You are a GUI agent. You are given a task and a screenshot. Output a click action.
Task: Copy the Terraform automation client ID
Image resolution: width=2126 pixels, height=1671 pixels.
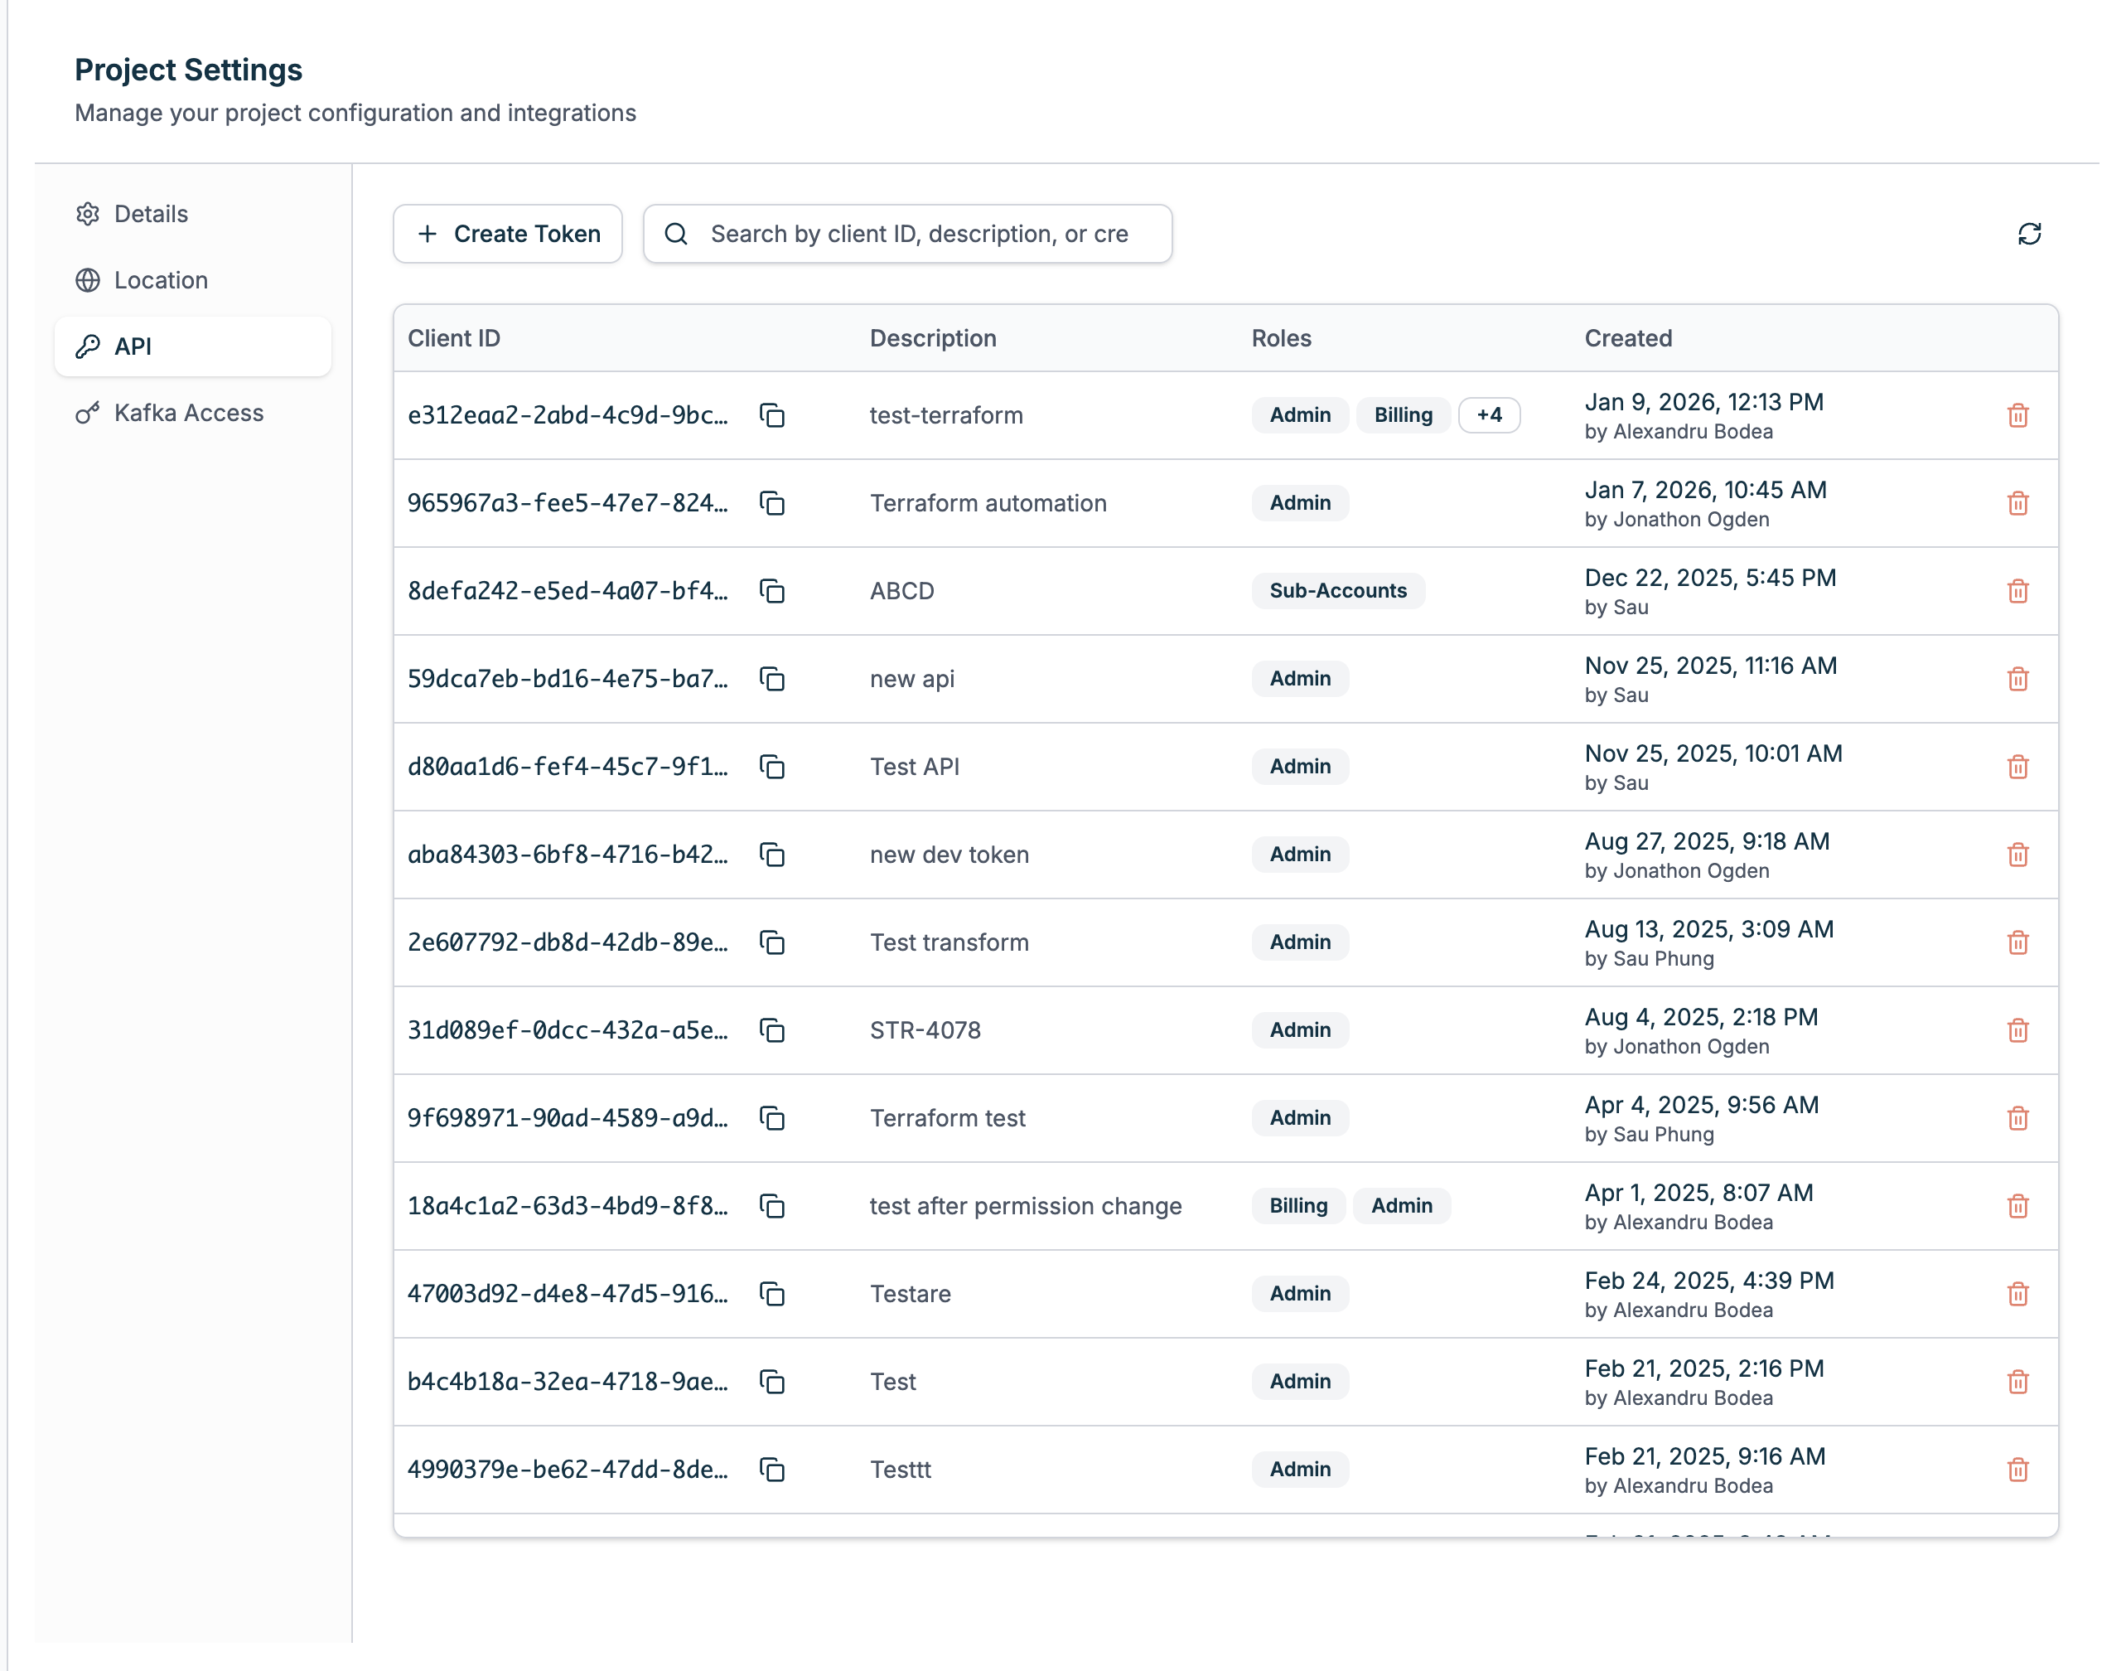[x=772, y=504]
